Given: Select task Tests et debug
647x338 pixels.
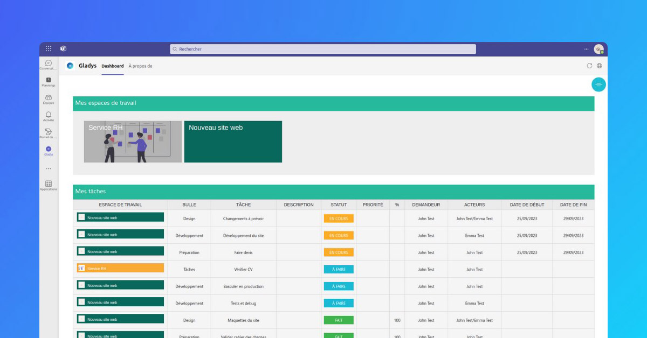Looking at the screenshot, I should (x=243, y=304).
